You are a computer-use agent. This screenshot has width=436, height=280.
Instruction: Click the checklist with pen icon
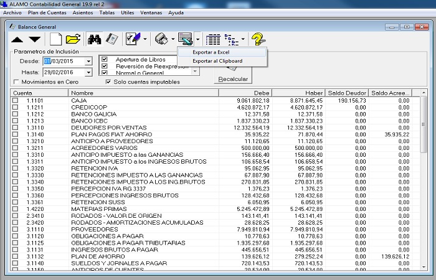(133, 39)
